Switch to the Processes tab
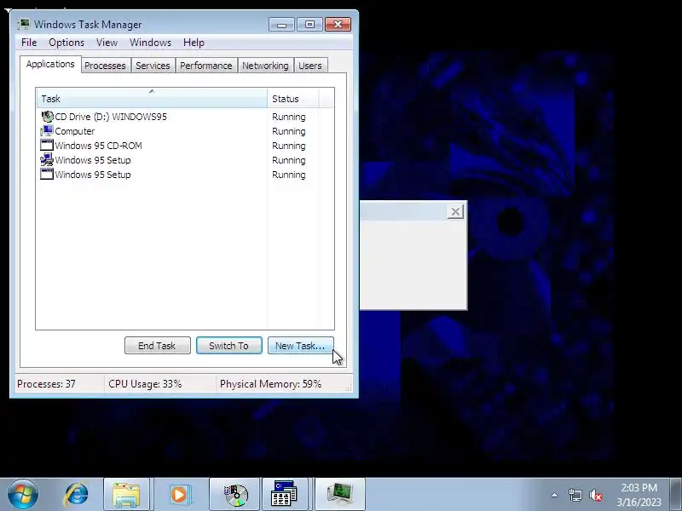The height and width of the screenshot is (511, 682). click(x=105, y=66)
